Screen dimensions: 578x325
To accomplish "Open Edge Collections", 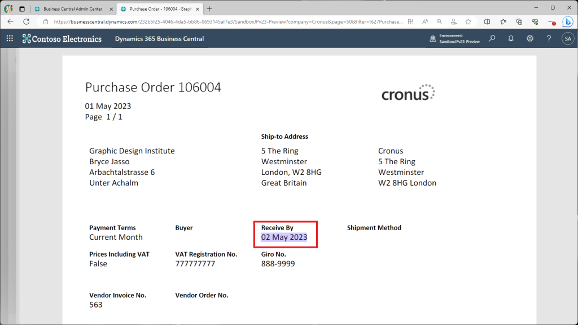I will [519, 22].
